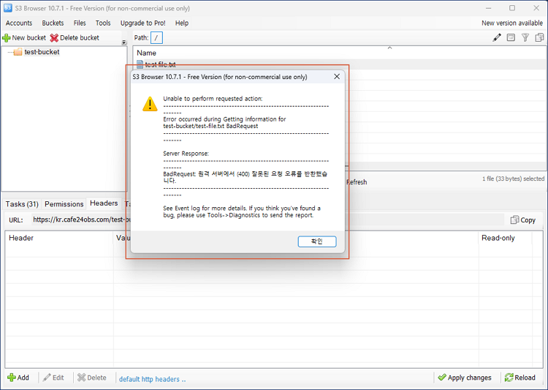Click the New version available notice
The width and height of the screenshot is (548, 390).
pos(512,23)
